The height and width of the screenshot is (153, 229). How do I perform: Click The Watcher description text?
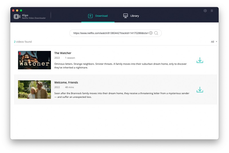point(121,66)
